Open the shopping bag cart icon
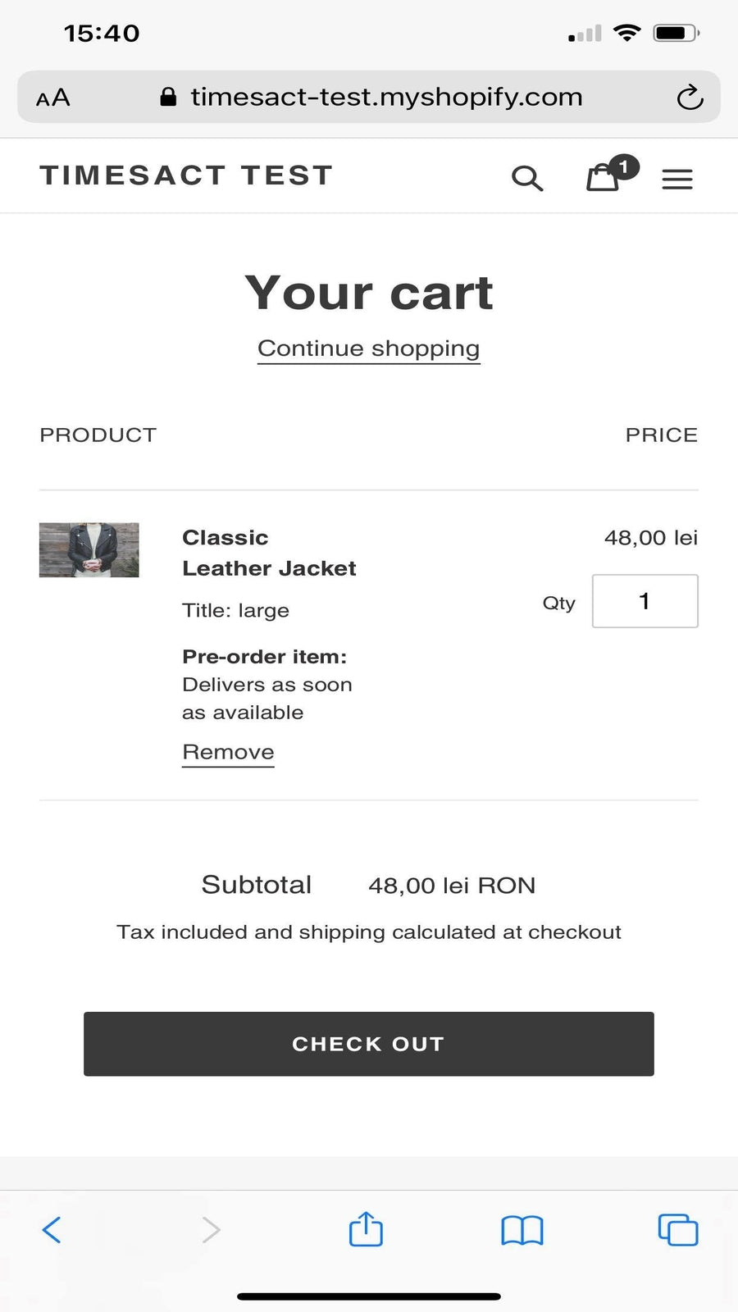The width and height of the screenshot is (738, 1312). tap(603, 178)
